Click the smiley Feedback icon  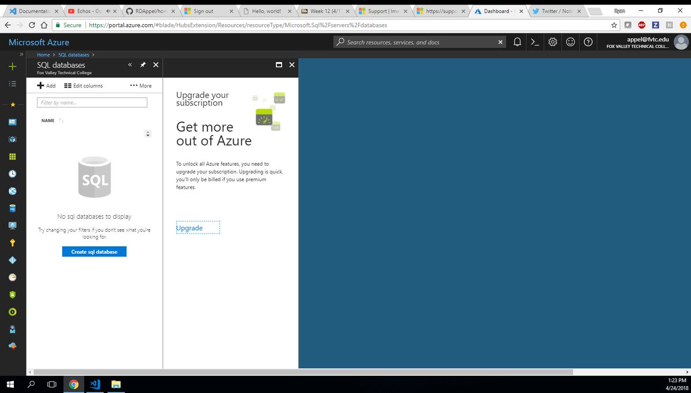tap(570, 42)
